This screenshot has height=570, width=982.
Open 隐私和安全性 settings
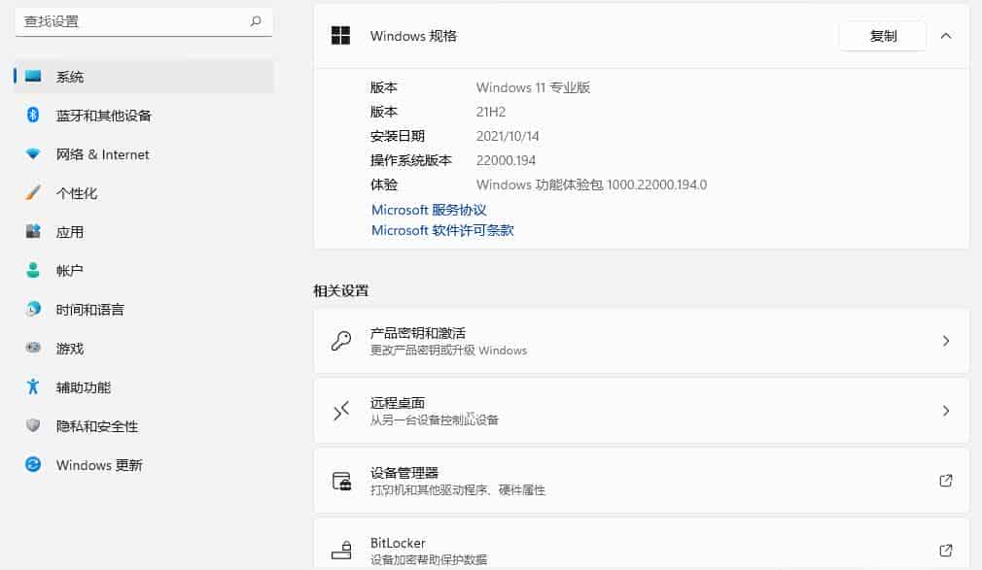(144, 425)
